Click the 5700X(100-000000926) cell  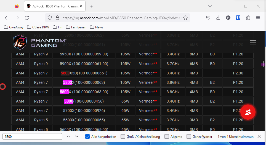coord(84,111)
